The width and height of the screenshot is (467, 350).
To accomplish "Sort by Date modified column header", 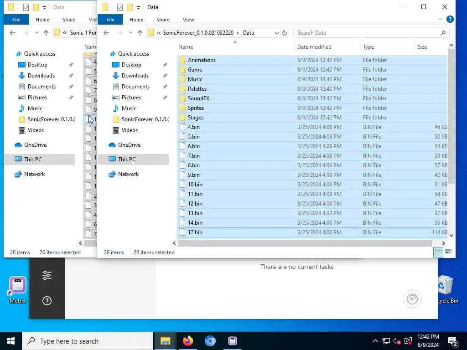I will (327, 47).
